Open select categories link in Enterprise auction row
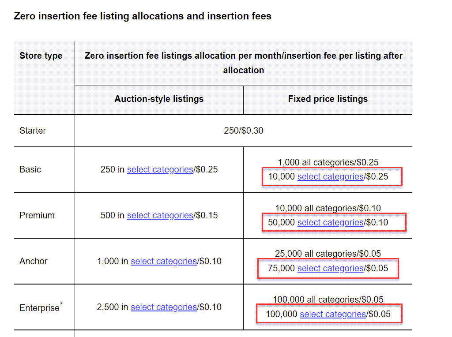The width and height of the screenshot is (452, 337). point(164,307)
